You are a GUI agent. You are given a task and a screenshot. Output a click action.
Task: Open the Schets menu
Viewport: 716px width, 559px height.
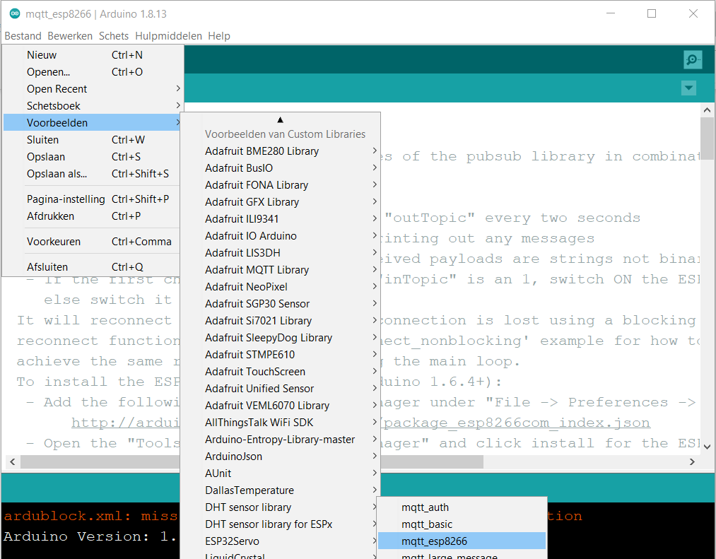[x=114, y=35]
